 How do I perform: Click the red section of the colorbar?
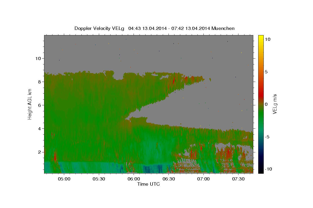[261, 96]
